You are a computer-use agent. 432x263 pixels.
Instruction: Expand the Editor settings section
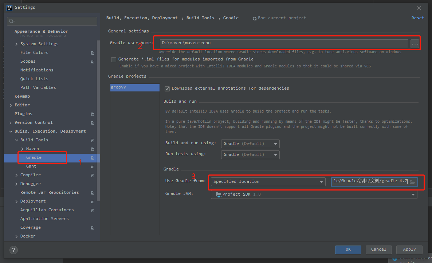point(11,105)
